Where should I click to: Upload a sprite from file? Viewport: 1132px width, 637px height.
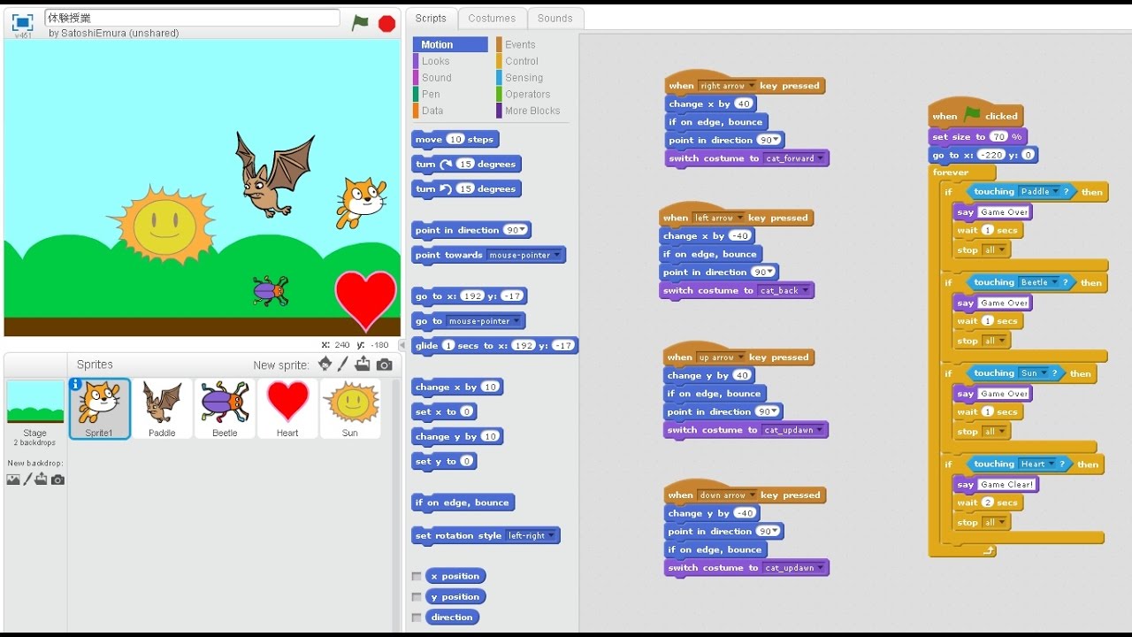(x=363, y=365)
